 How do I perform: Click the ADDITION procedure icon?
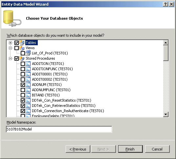pos(28,64)
